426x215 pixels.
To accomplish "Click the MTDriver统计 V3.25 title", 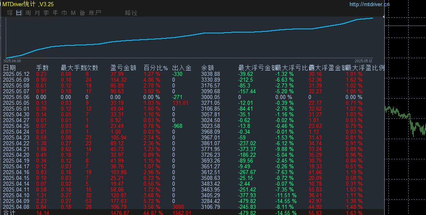I will (28, 4).
